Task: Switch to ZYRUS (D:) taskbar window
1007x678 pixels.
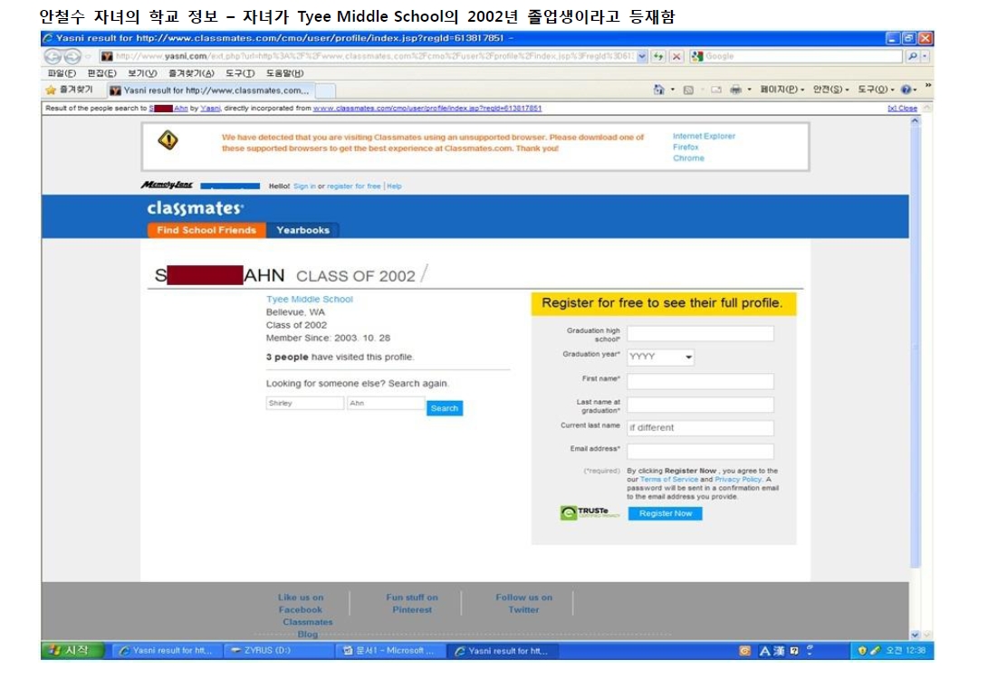Action: point(278,651)
